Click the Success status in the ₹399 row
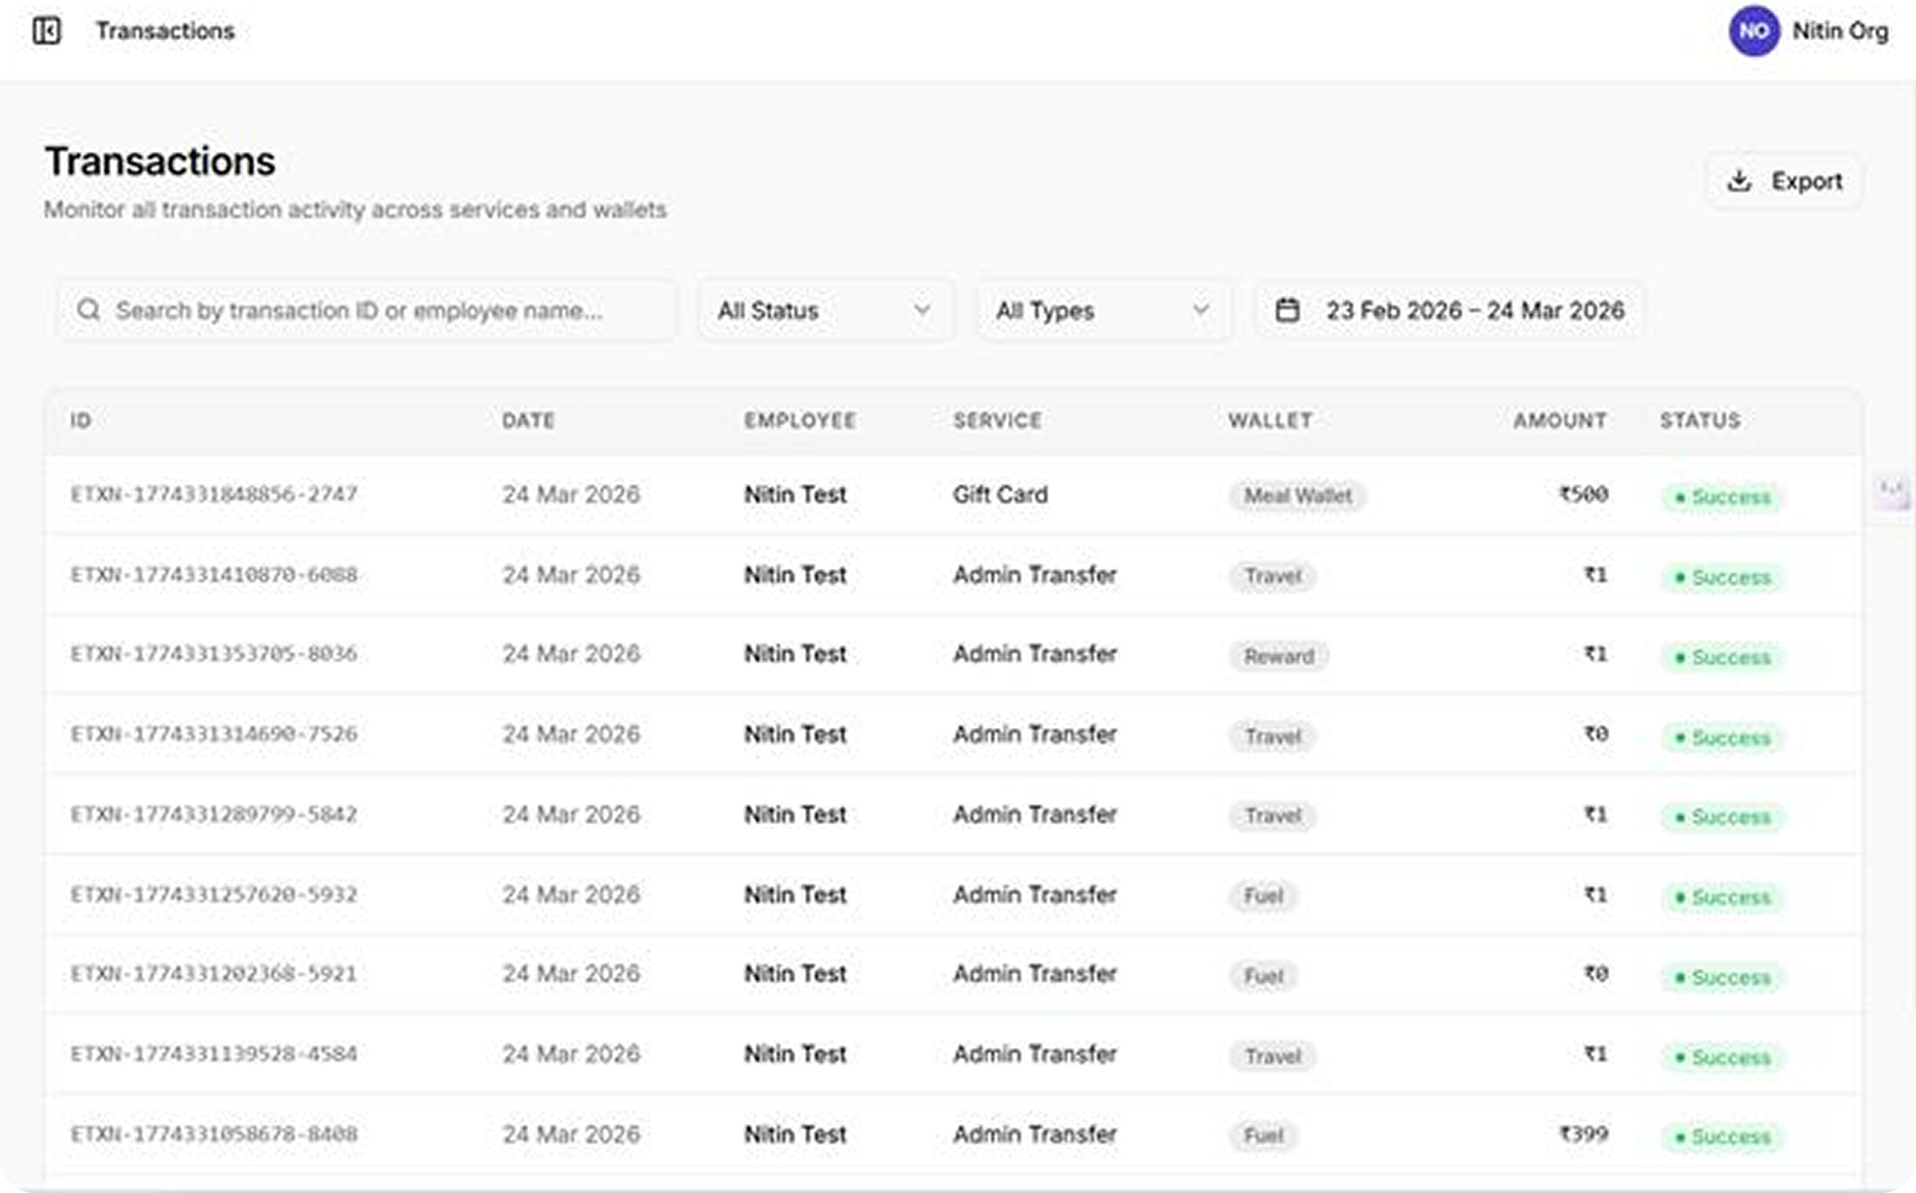 pyautogui.click(x=1722, y=1136)
